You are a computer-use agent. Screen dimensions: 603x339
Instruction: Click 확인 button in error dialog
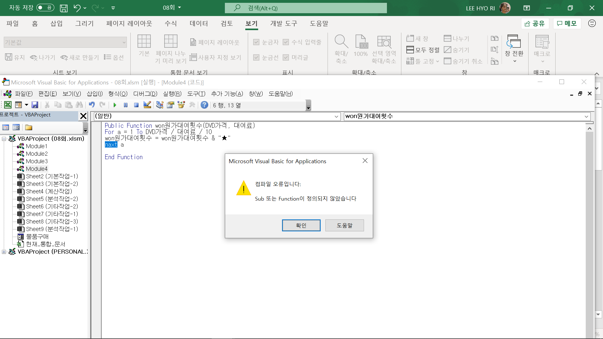pyautogui.click(x=301, y=225)
